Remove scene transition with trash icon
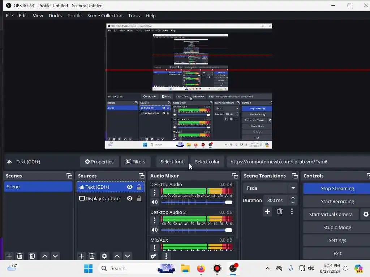Screen dimensions: 370x277 280,211
